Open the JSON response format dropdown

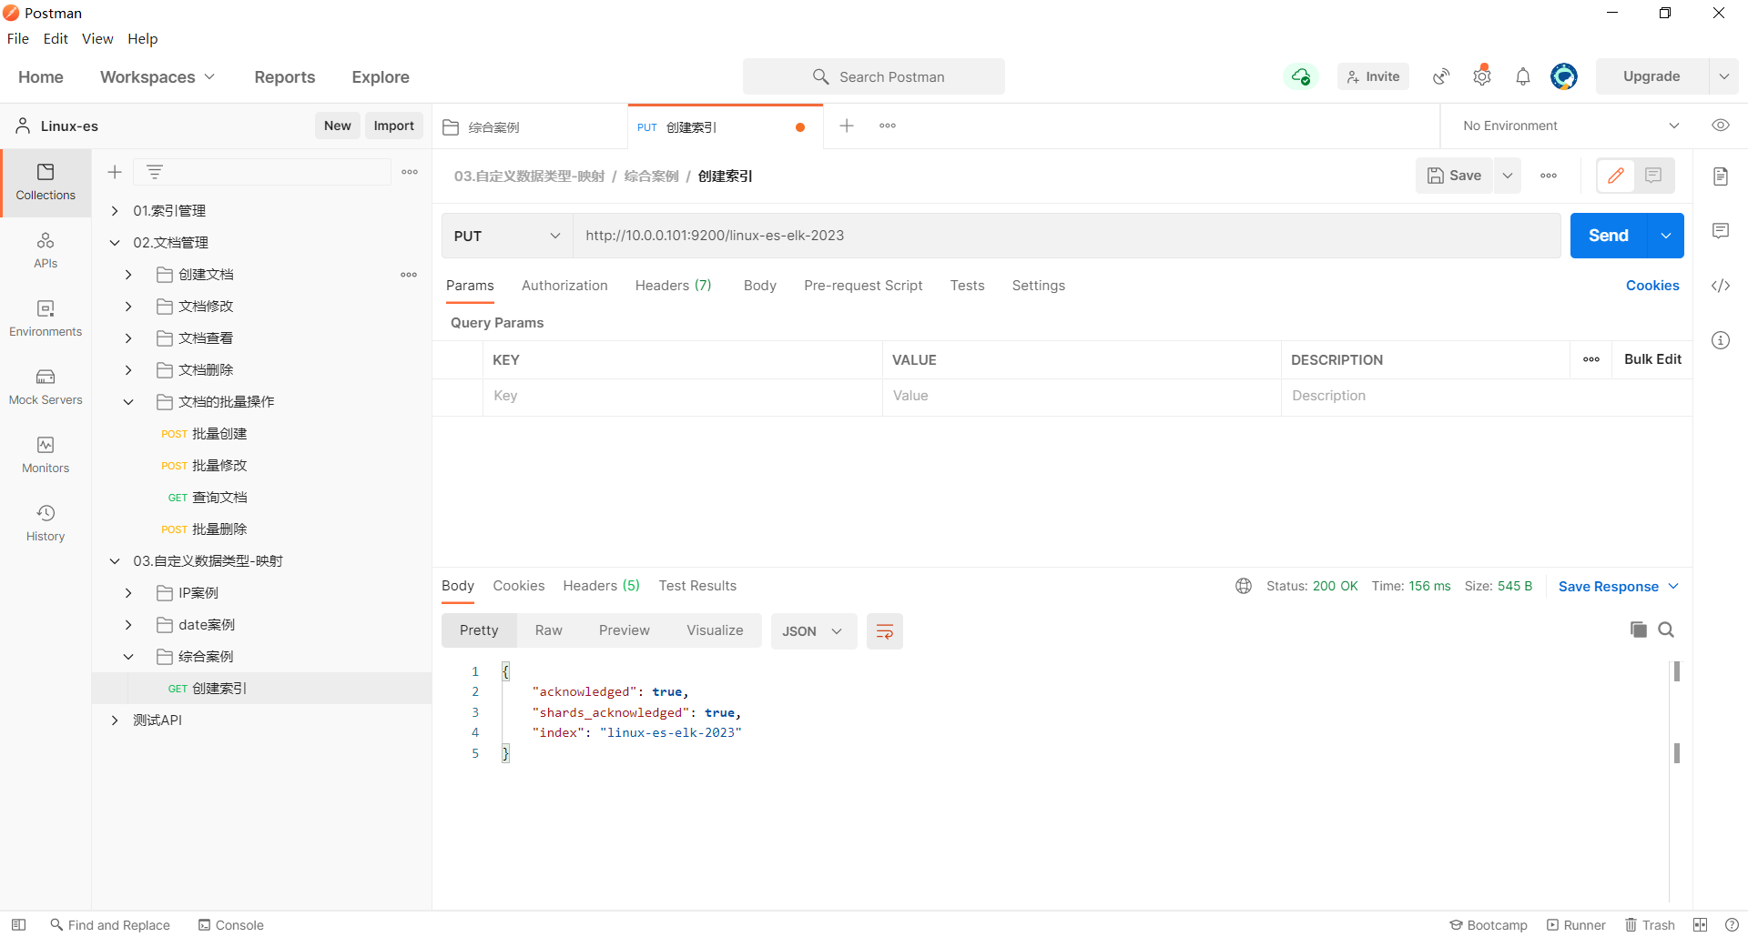pos(814,631)
